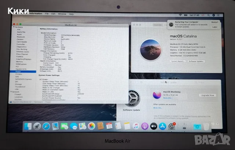Open Spotlight search magnifier
235x150 pixels.
[209, 15]
